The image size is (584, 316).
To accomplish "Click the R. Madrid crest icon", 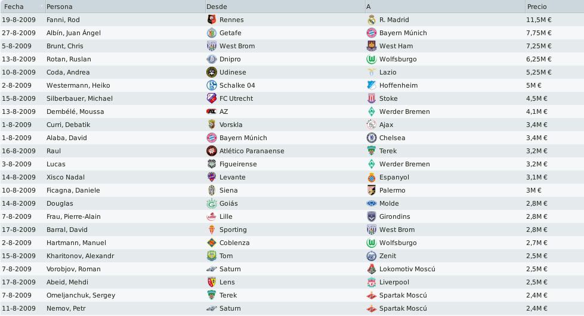I will 371,20.
